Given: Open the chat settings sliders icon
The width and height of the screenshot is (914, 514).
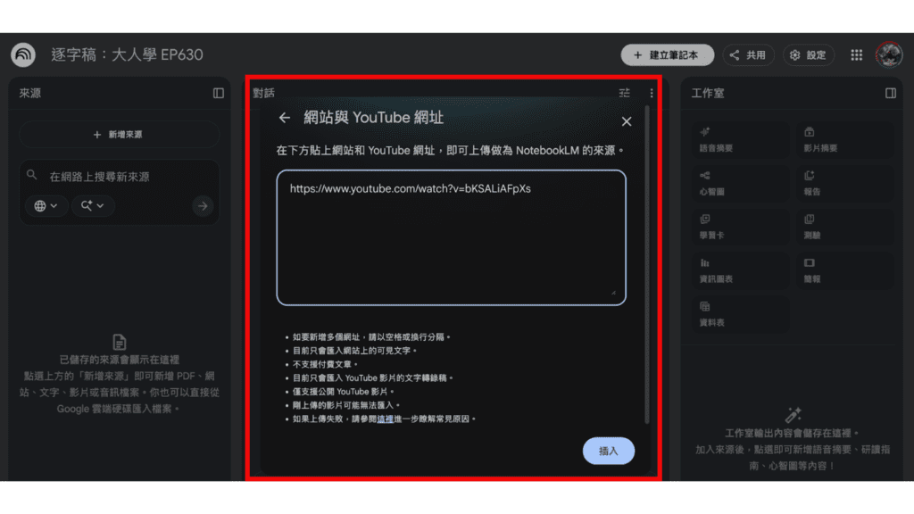Looking at the screenshot, I should pyautogui.click(x=625, y=93).
